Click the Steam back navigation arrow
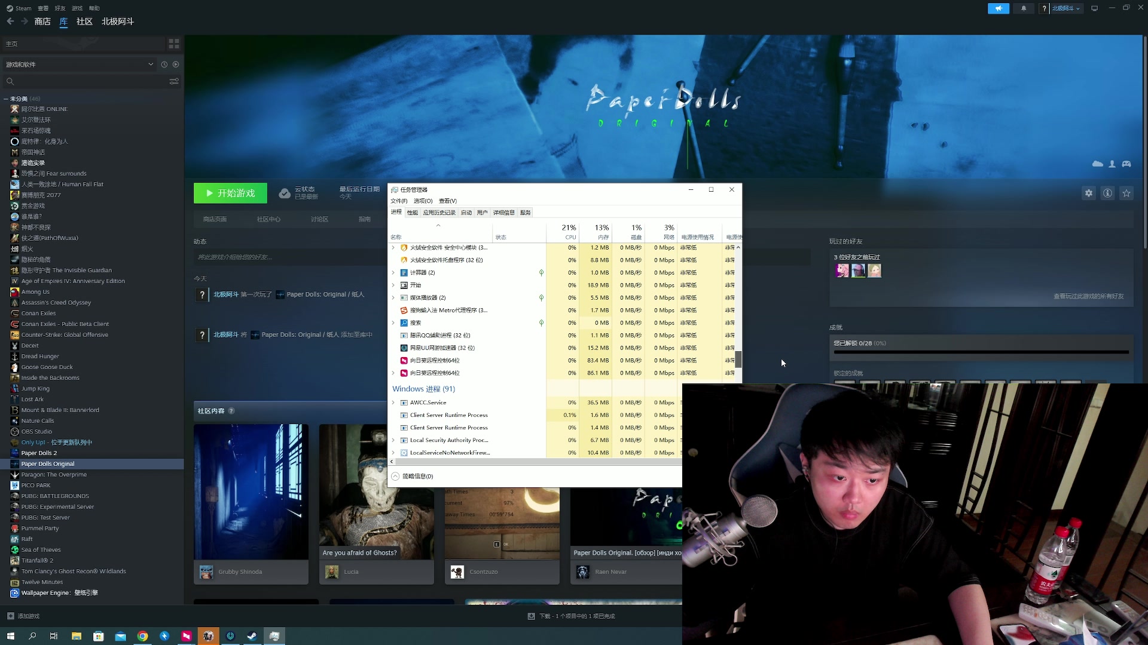Screen dimensions: 1148x645 (10, 21)
